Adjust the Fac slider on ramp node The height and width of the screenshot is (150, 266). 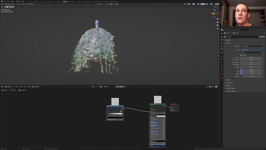pyautogui.click(x=115, y=120)
